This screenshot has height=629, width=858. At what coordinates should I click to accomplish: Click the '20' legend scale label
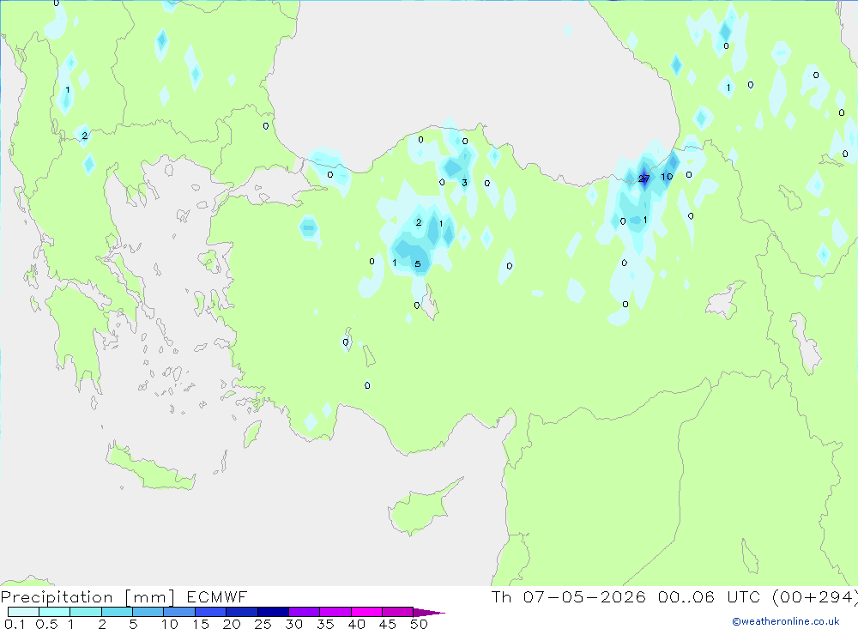coord(232,624)
